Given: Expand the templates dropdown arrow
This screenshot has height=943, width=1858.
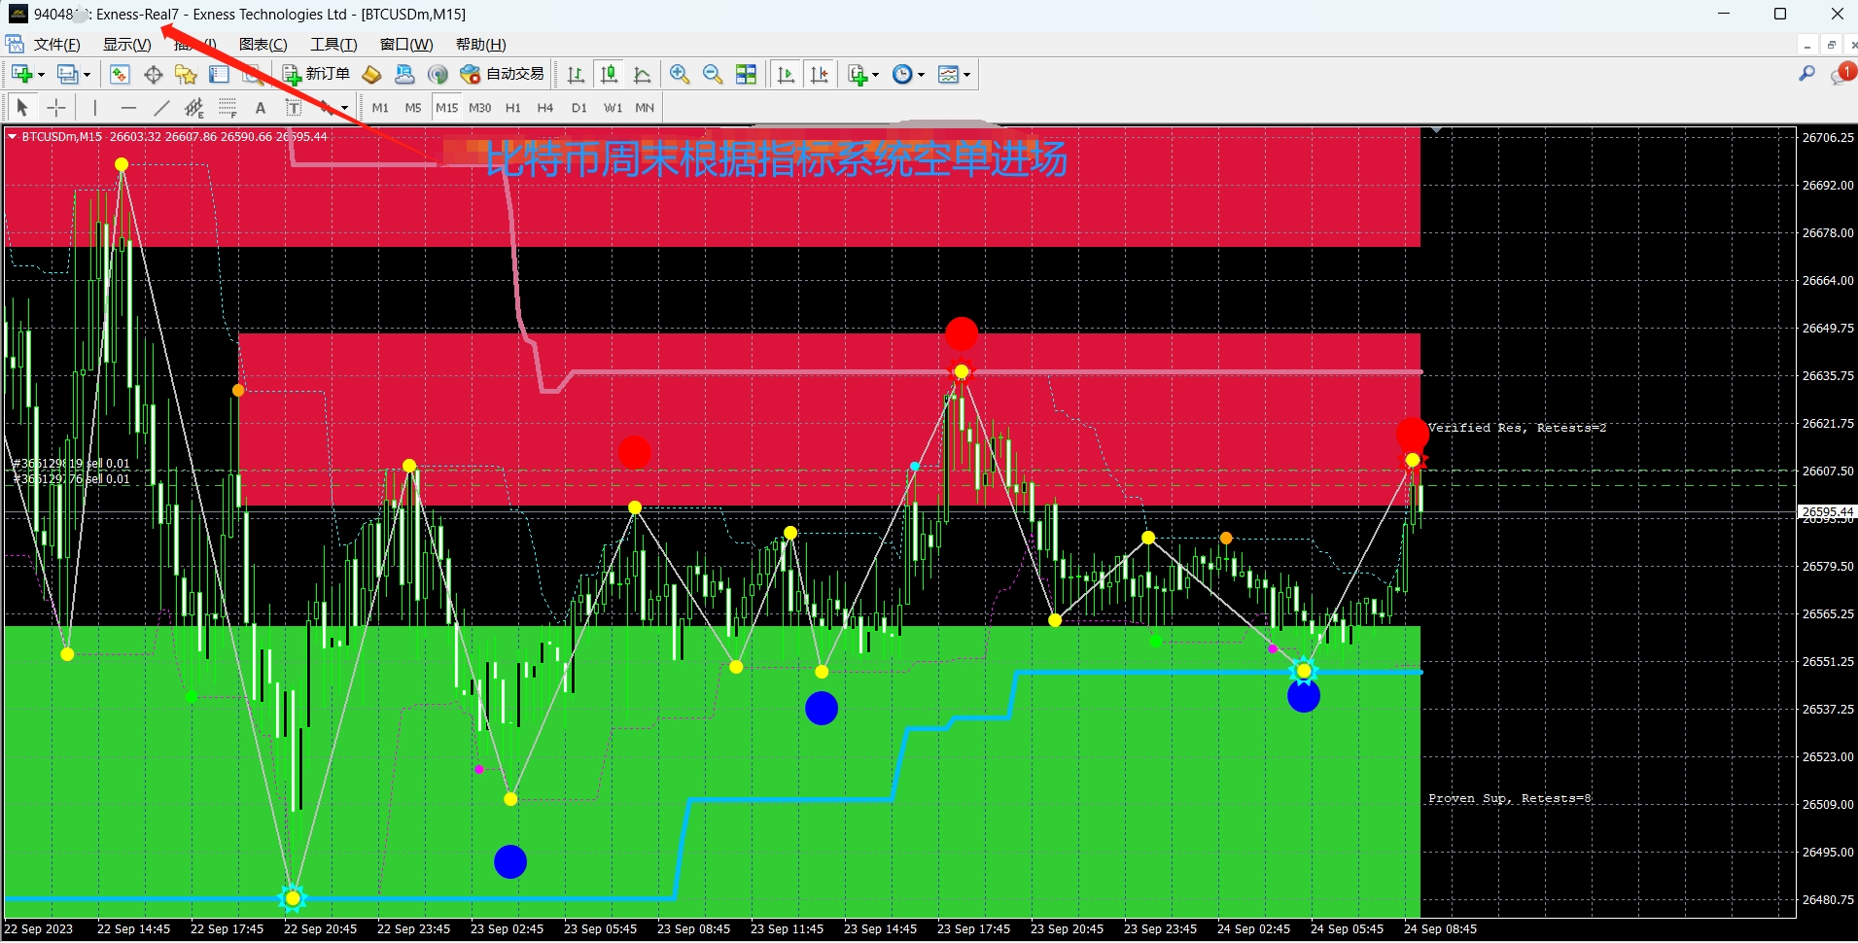Looking at the screenshot, I should 966,75.
